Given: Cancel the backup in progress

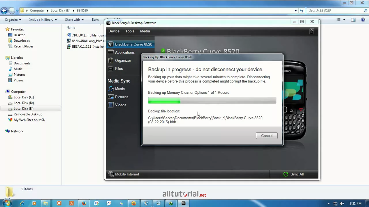Looking at the screenshot, I should [267, 136].
